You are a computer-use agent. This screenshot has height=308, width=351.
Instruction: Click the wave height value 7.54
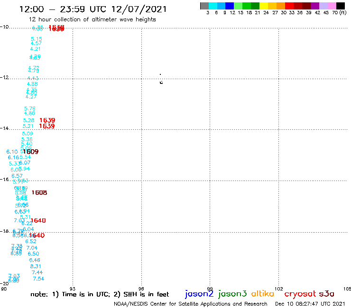pos(38,279)
